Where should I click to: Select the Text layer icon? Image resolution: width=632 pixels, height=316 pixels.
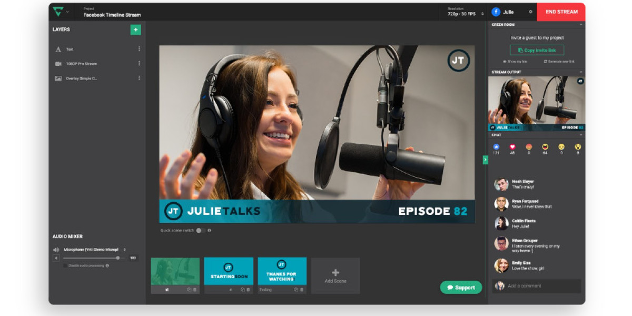click(58, 49)
